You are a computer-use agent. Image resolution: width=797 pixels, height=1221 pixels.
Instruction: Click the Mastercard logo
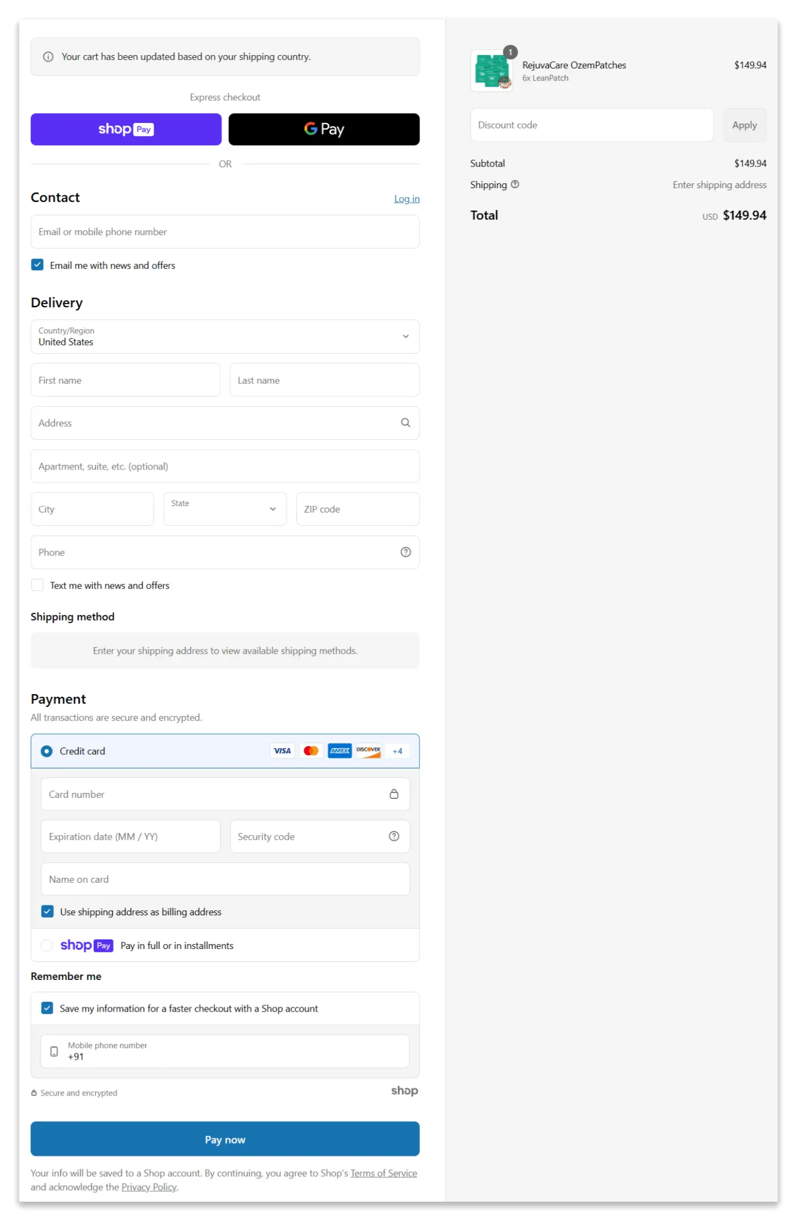311,750
